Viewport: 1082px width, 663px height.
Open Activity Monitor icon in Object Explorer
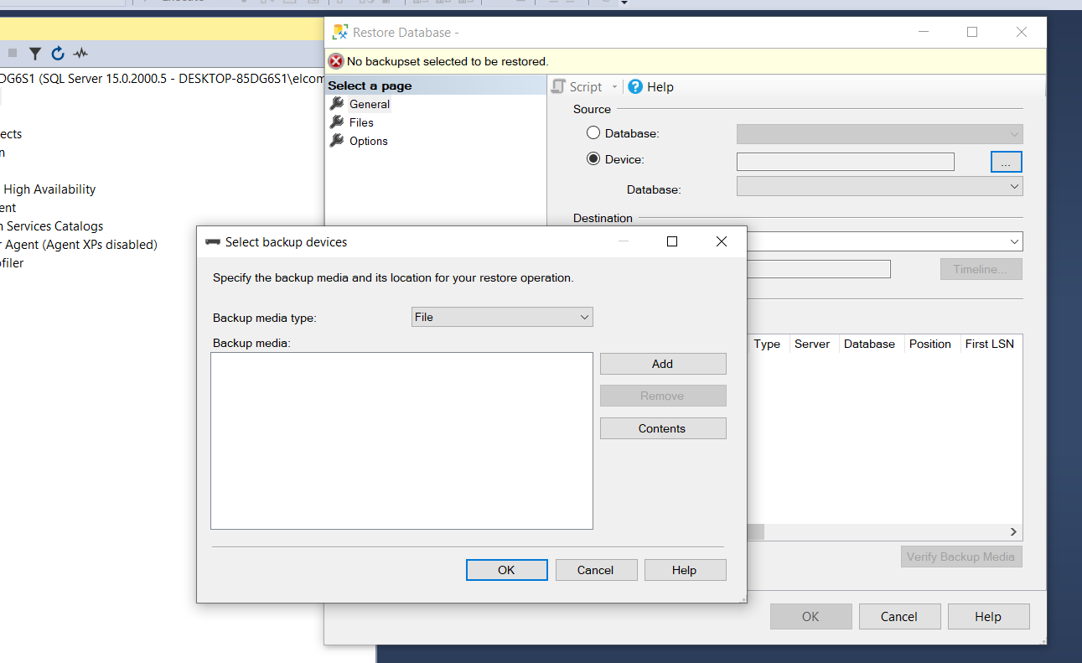[80, 54]
